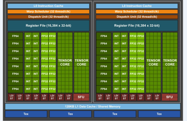Select the second Tex unit from left
The height and width of the screenshot is (121, 187).
pyautogui.click(x=70, y=114)
